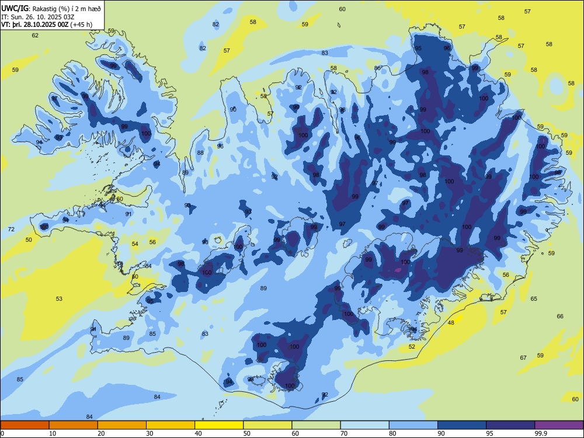Screen dimensions: 584x438
Task: Click the legend scale label "50"
Action: click(x=246, y=433)
